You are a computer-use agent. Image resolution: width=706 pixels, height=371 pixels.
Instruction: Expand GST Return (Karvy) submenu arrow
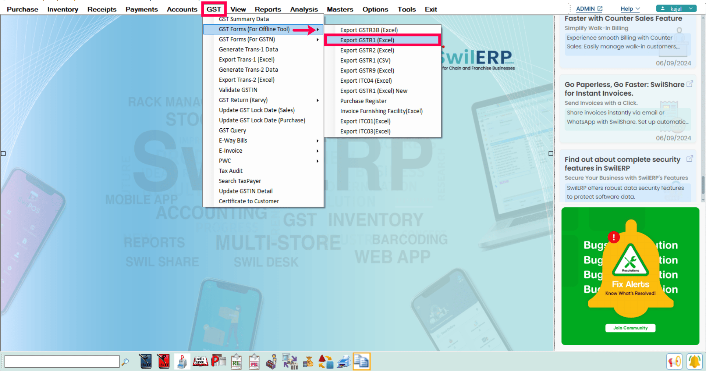[x=317, y=100]
